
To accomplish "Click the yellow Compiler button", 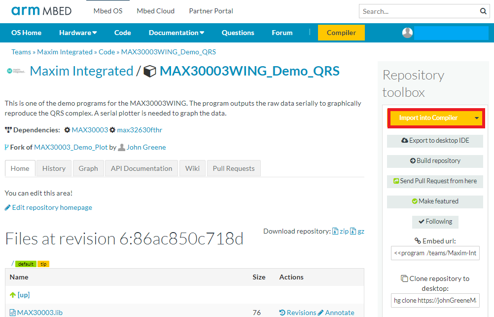I will tap(341, 33).
